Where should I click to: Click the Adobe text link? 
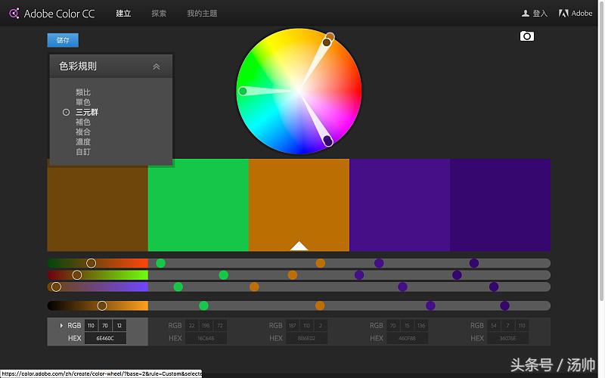tap(582, 14)
